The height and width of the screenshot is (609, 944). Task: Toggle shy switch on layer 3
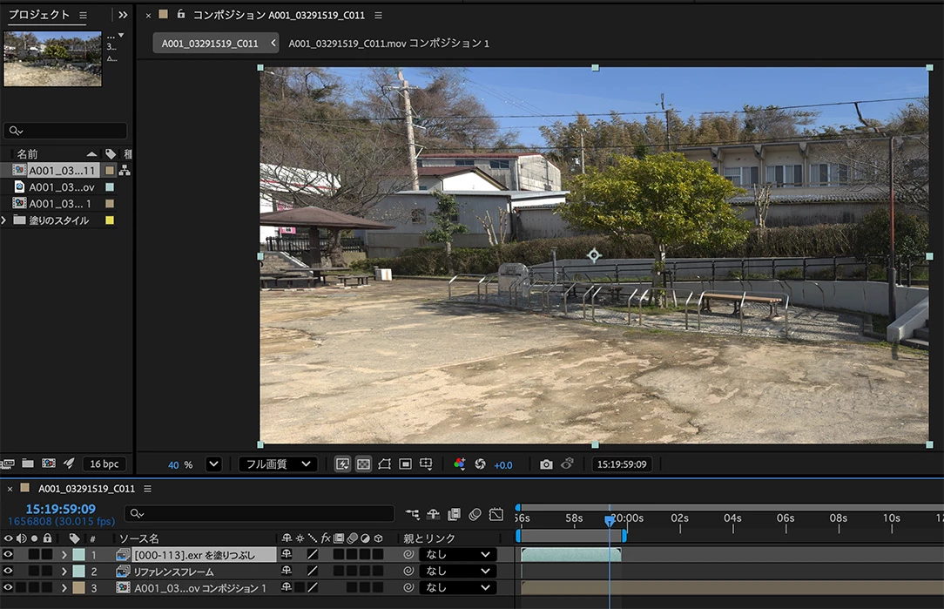pos(287,587)
